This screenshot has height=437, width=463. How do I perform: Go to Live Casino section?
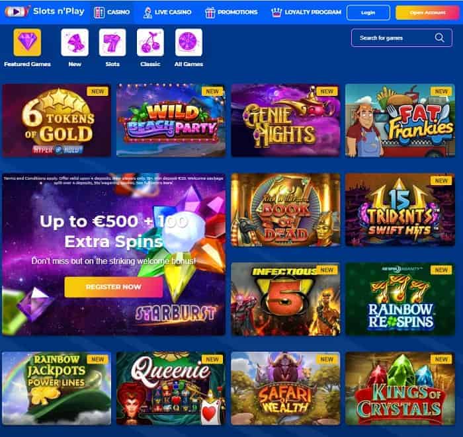pos(167,13)
